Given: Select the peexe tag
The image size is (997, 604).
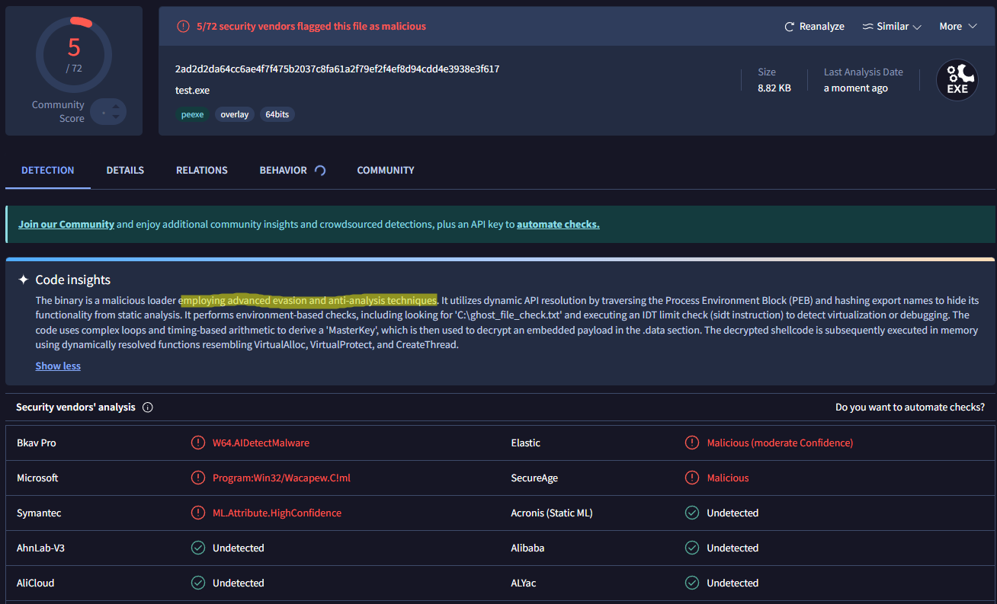Looking at the screenshot, I should [192, 114].
